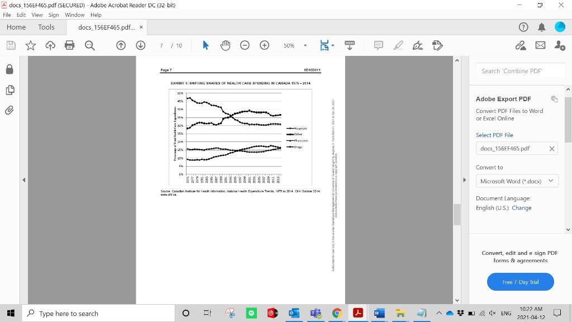Bookmark file with the star icon
The width and height of the screenshot is (572, 322).
[x=31, y=45]
